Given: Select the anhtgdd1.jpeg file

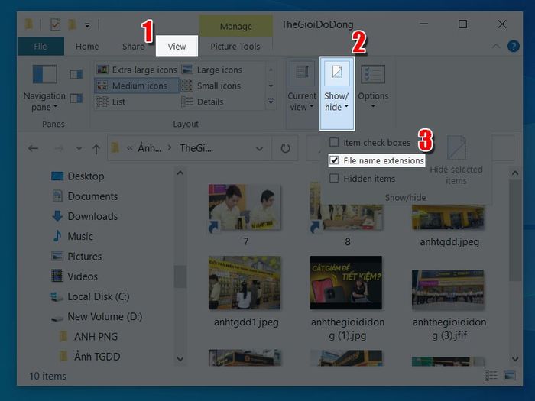Looking at the screenshot, I should click(245, 292).
